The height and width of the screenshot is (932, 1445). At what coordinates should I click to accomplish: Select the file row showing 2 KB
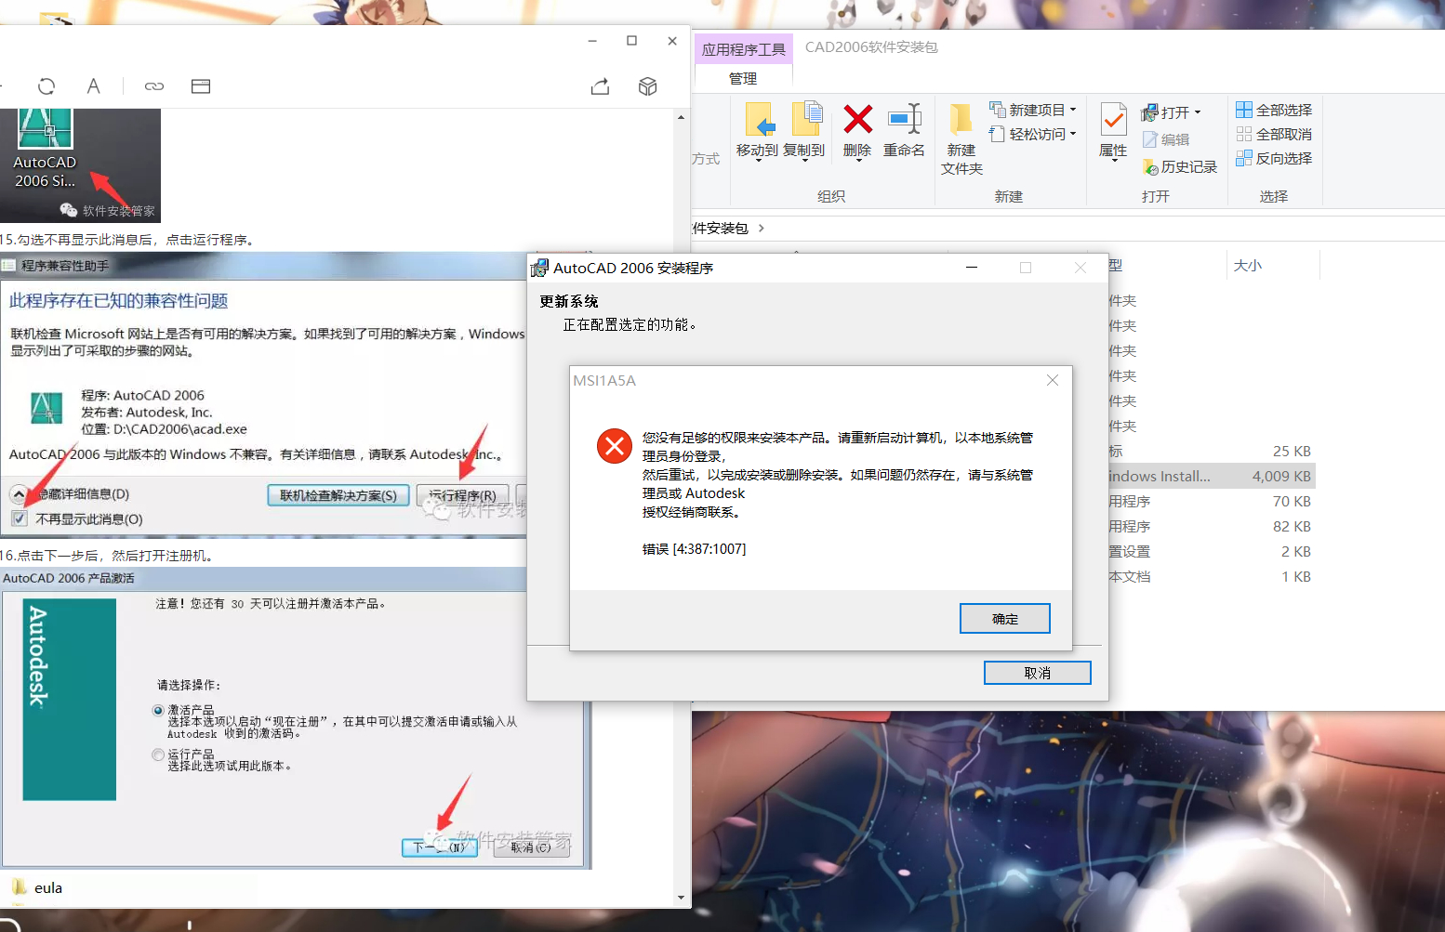coord(1210,551)
